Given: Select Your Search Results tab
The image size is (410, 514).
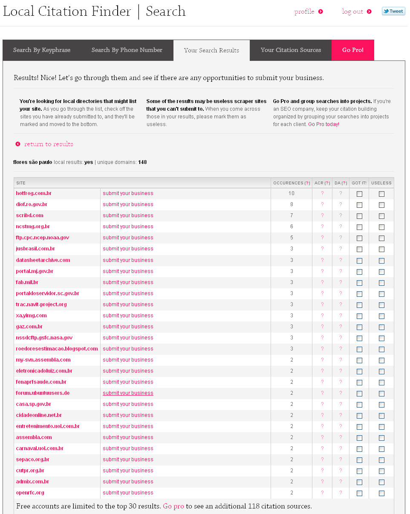Looking at the screenshot, I should point(211,50).
